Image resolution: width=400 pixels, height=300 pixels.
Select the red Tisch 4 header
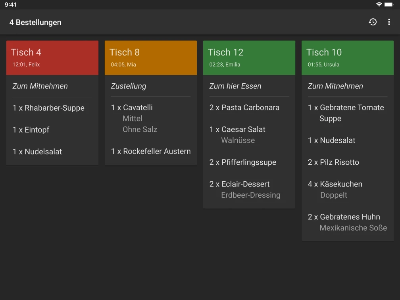point(52,58)
